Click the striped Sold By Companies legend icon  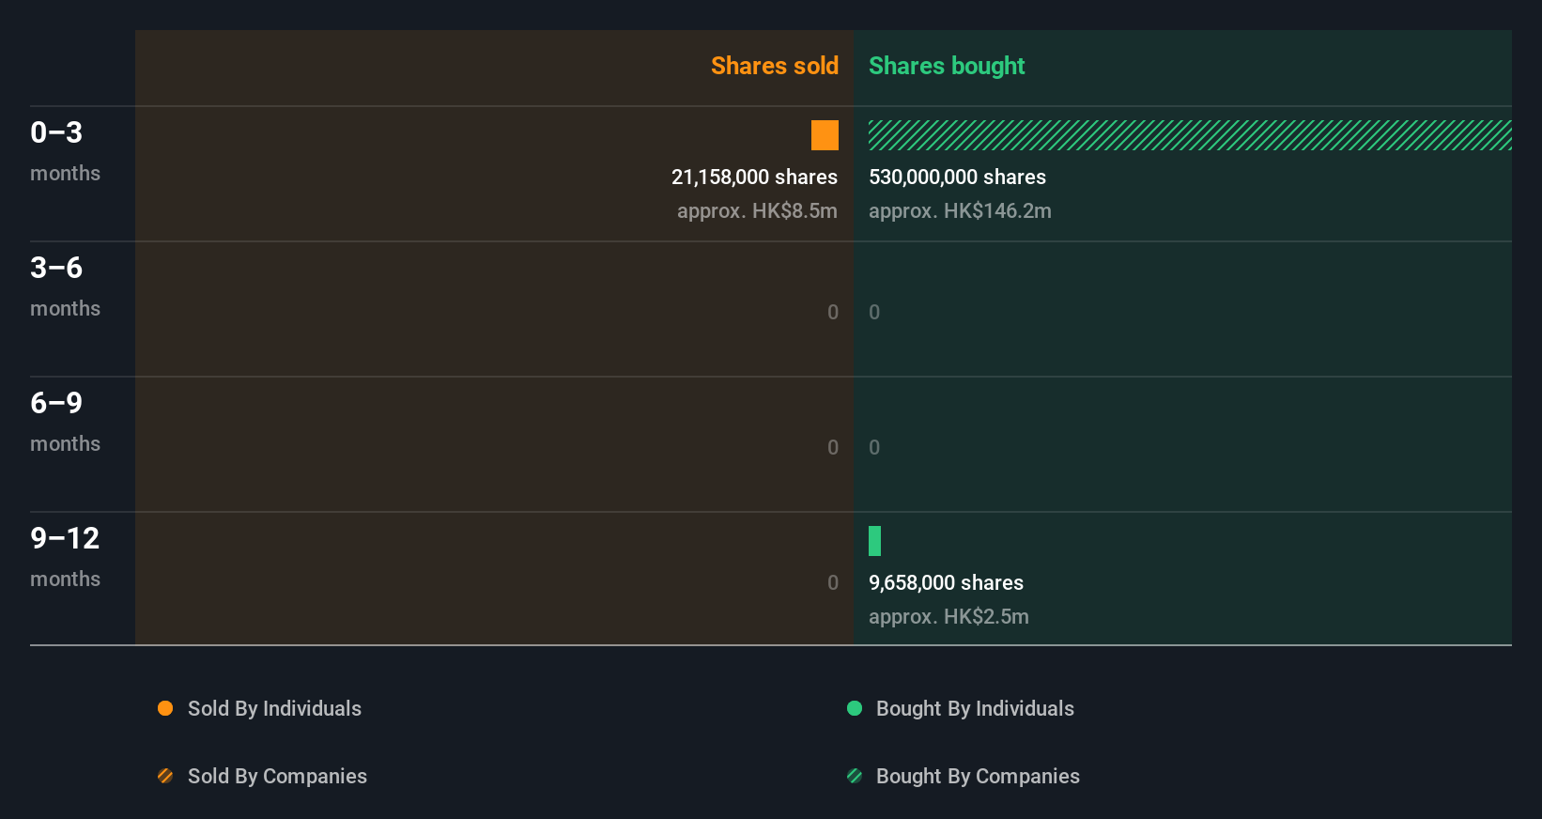[165, 776]
